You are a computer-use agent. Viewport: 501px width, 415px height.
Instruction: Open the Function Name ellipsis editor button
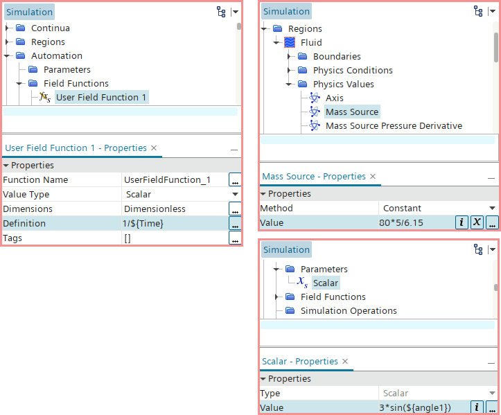tap(235, 180)
